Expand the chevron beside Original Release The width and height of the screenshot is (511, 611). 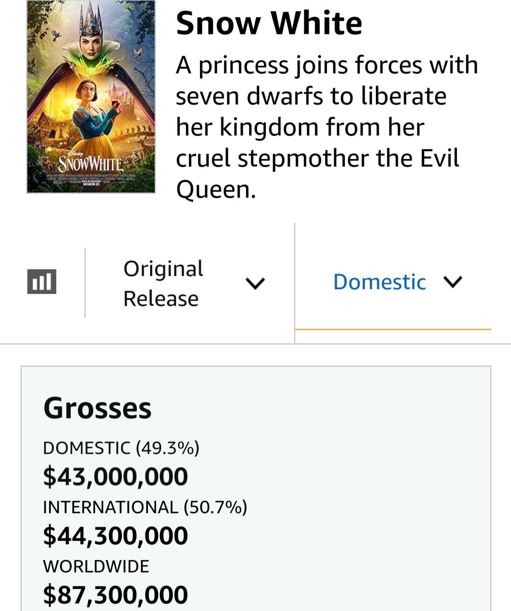click(x=255, y=283)
